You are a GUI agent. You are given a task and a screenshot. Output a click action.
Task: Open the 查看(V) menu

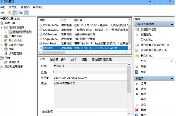click(25, 7)
